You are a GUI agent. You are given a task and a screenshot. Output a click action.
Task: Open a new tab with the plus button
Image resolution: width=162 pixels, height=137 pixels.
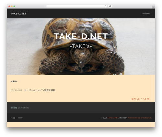[x=154, y=7]
